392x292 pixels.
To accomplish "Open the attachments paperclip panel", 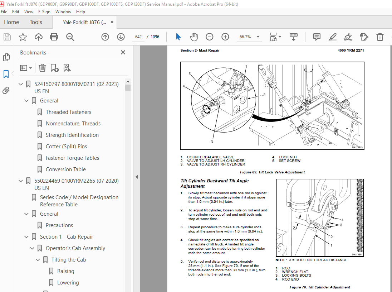I will click(x=6, y=90).
